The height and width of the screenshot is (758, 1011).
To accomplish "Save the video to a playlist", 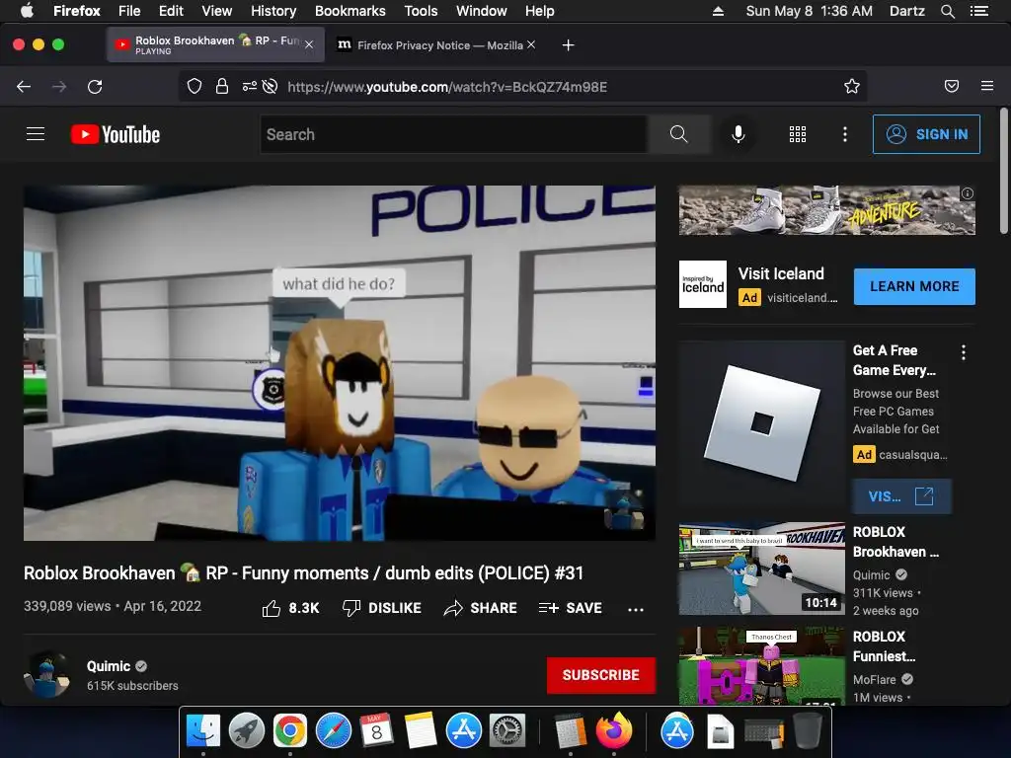I will [x=571, y=608].
